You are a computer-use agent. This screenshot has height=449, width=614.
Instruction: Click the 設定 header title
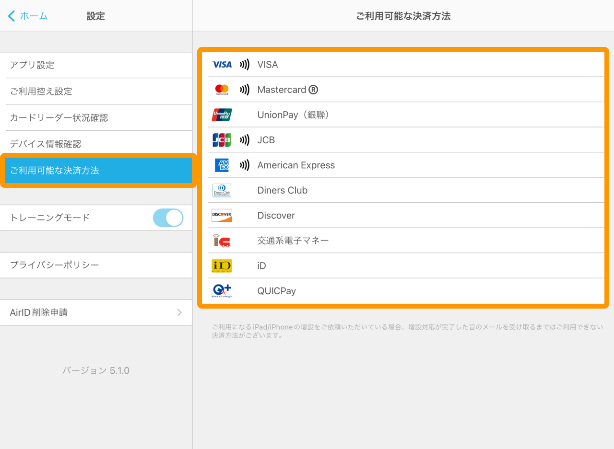[95, 16]
